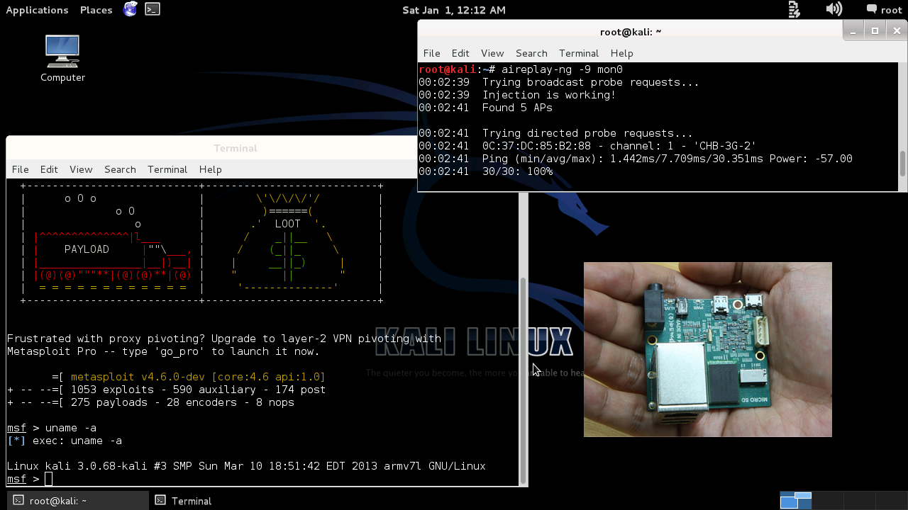Screen dimensions: 908x510
Task: Activate the Terminal taskbar button
Action: pyautogui.click(x=184, y=501)
